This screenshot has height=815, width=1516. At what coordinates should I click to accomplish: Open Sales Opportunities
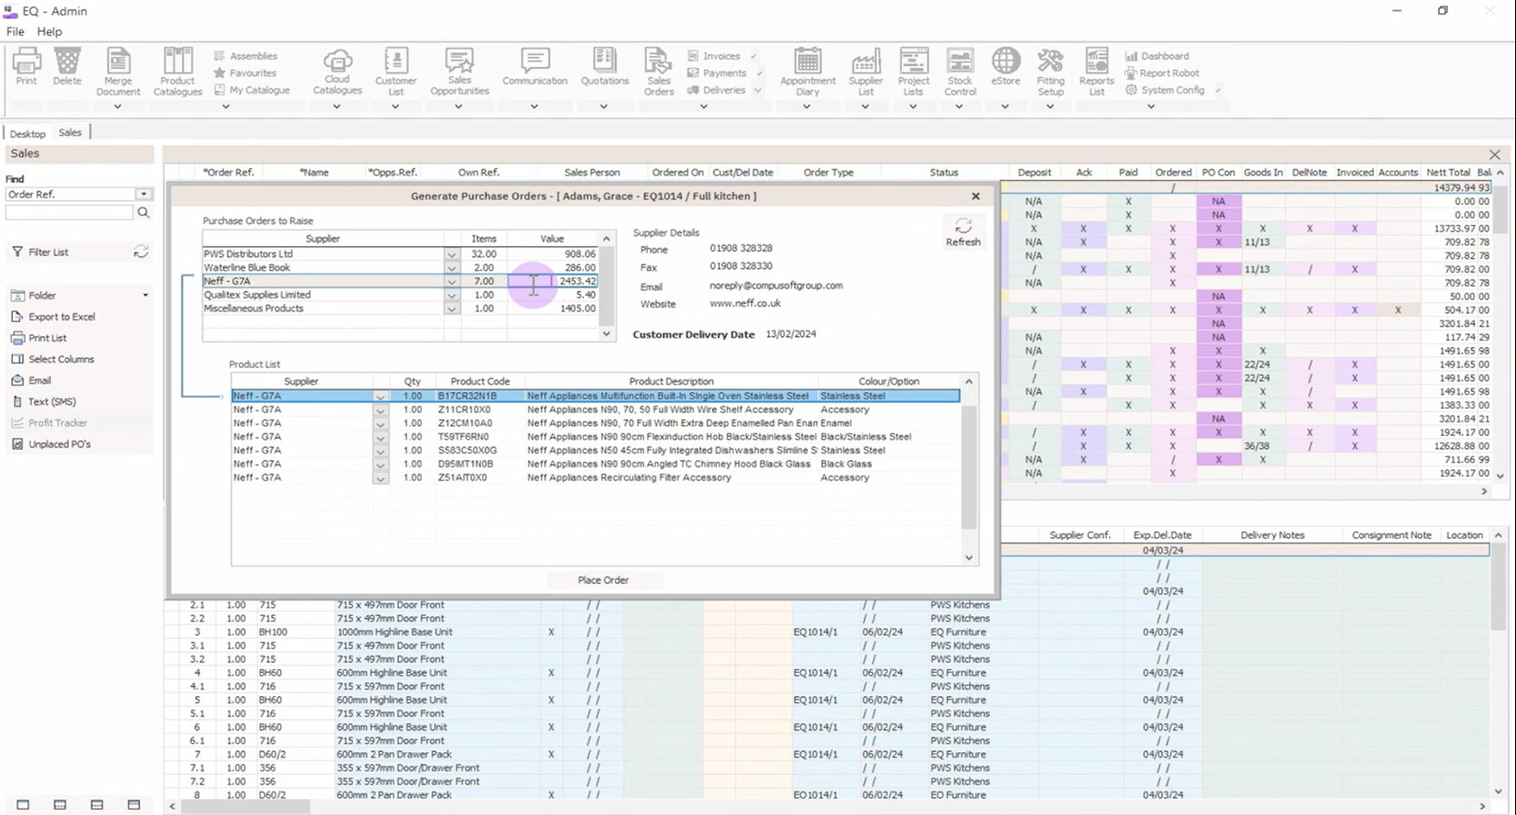(x=459, y=72)
